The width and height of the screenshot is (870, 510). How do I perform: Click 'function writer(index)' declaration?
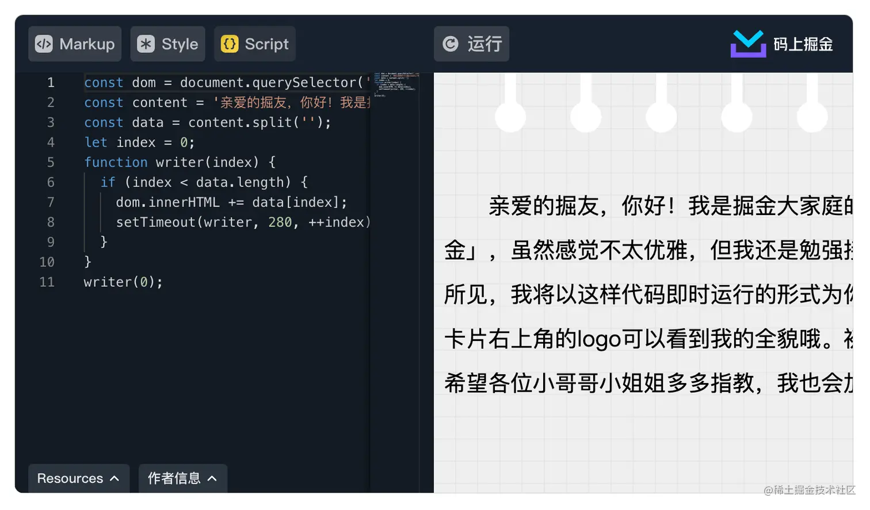click(x=171, y=163)
